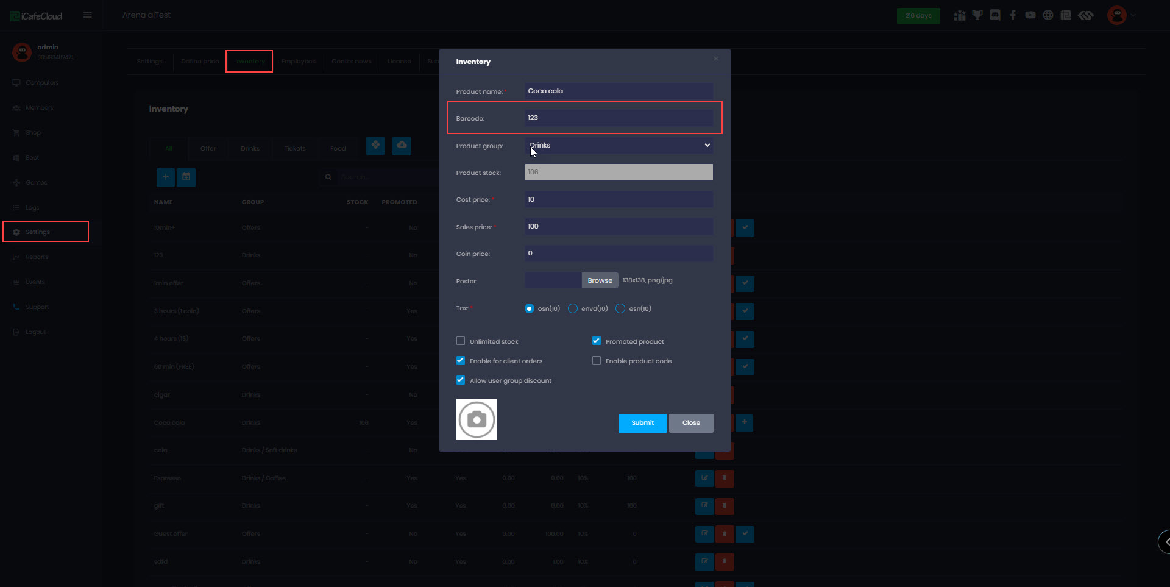Open the Discord icon in top bar
The width and height of the screenshot is (1170, 587).
(x=995, y=15)
